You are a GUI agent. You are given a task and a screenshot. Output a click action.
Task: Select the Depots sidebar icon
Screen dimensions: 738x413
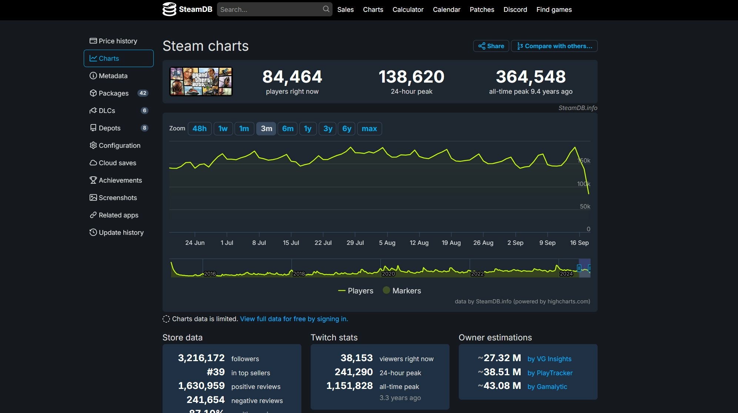[93, 128]
